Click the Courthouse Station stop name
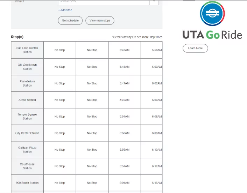Image resolution: width=247 pixels, height=193 pixels. (27, 166)
